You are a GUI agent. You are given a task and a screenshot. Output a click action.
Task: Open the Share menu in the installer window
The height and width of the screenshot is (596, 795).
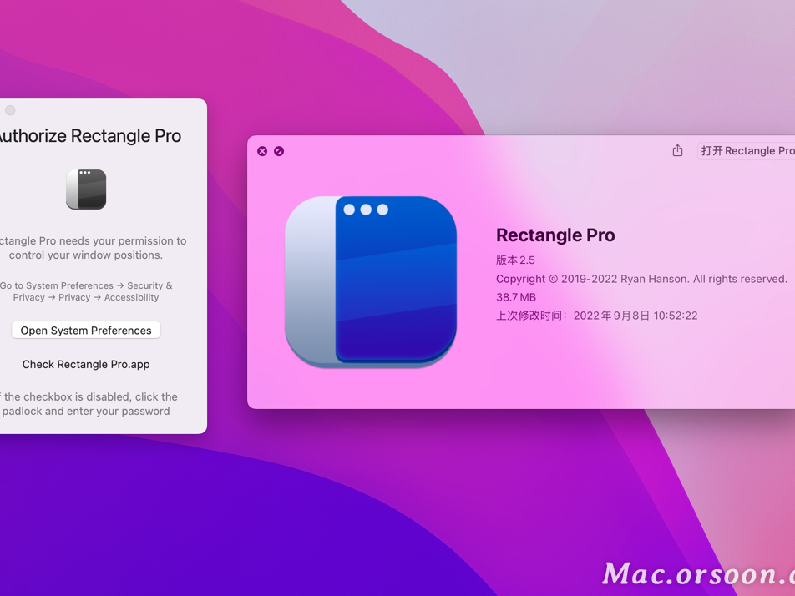677,151
